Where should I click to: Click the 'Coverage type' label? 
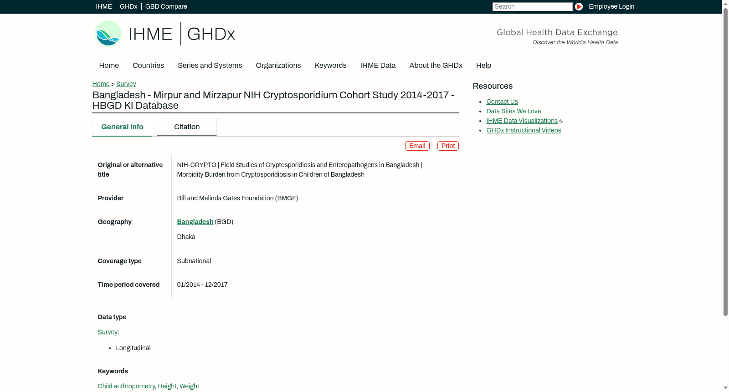point(120,261)
